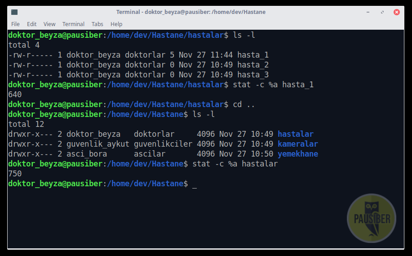Click the terminal icon in title bar
The height and width of the screenshot is (256, 412).
click(14, 12)
